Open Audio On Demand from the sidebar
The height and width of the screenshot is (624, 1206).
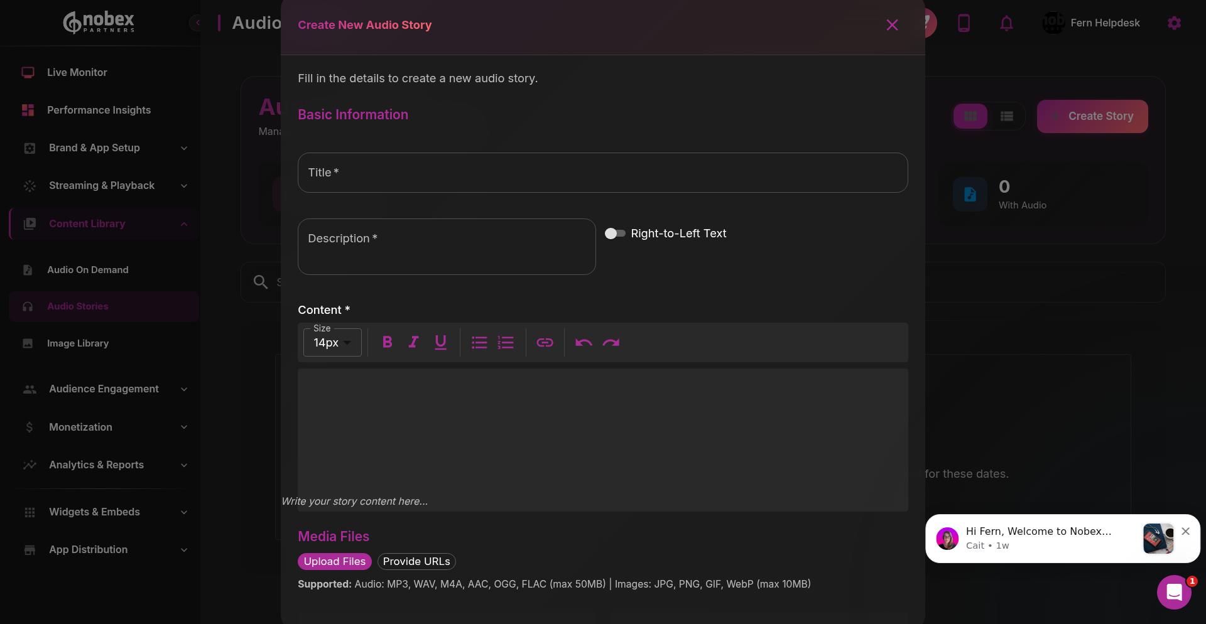(x=87, y=270)
